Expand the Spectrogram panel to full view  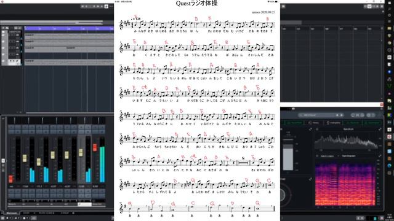click(380, 156)
